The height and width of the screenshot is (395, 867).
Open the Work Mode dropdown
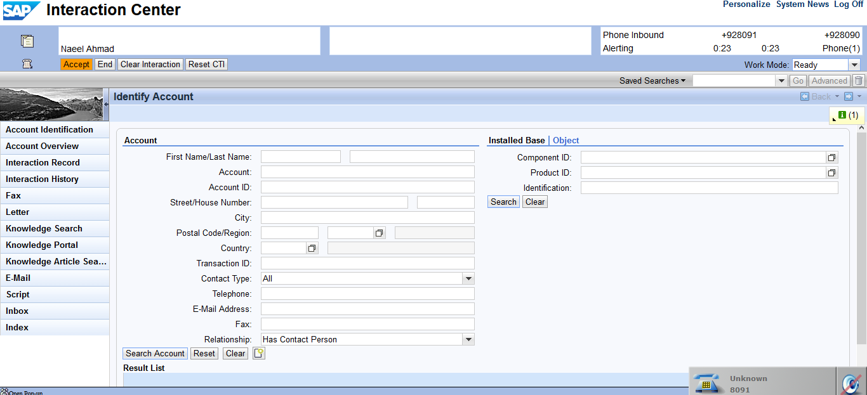tap(854, 65)
